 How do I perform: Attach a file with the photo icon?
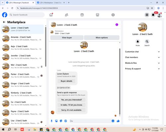coord(56,121)
